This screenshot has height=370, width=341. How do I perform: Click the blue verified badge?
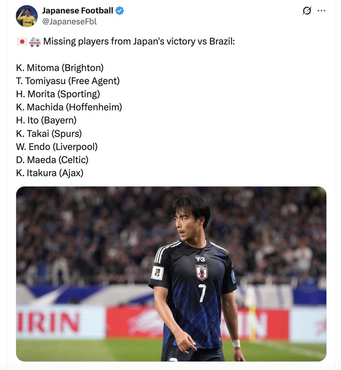coord(120,11)
